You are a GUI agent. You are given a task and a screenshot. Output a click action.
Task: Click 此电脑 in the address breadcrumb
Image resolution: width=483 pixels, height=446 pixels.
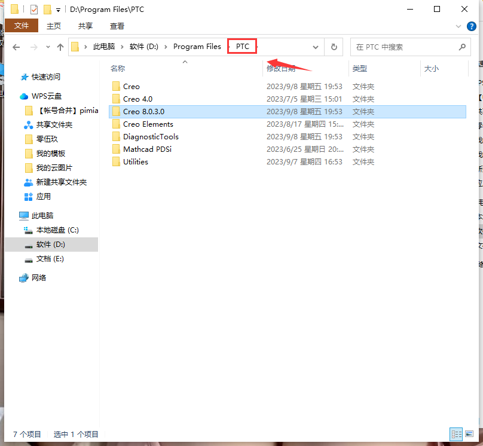coord(104,47)
